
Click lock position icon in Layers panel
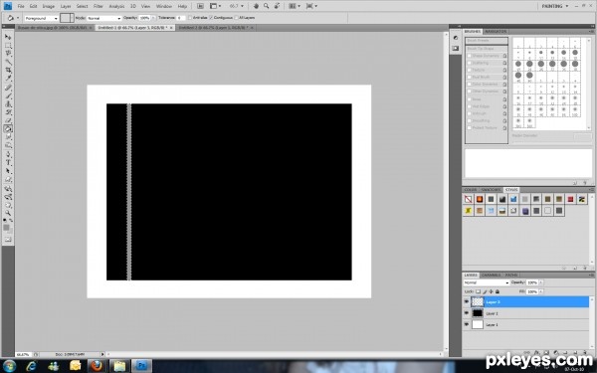(x=492, y=291)
